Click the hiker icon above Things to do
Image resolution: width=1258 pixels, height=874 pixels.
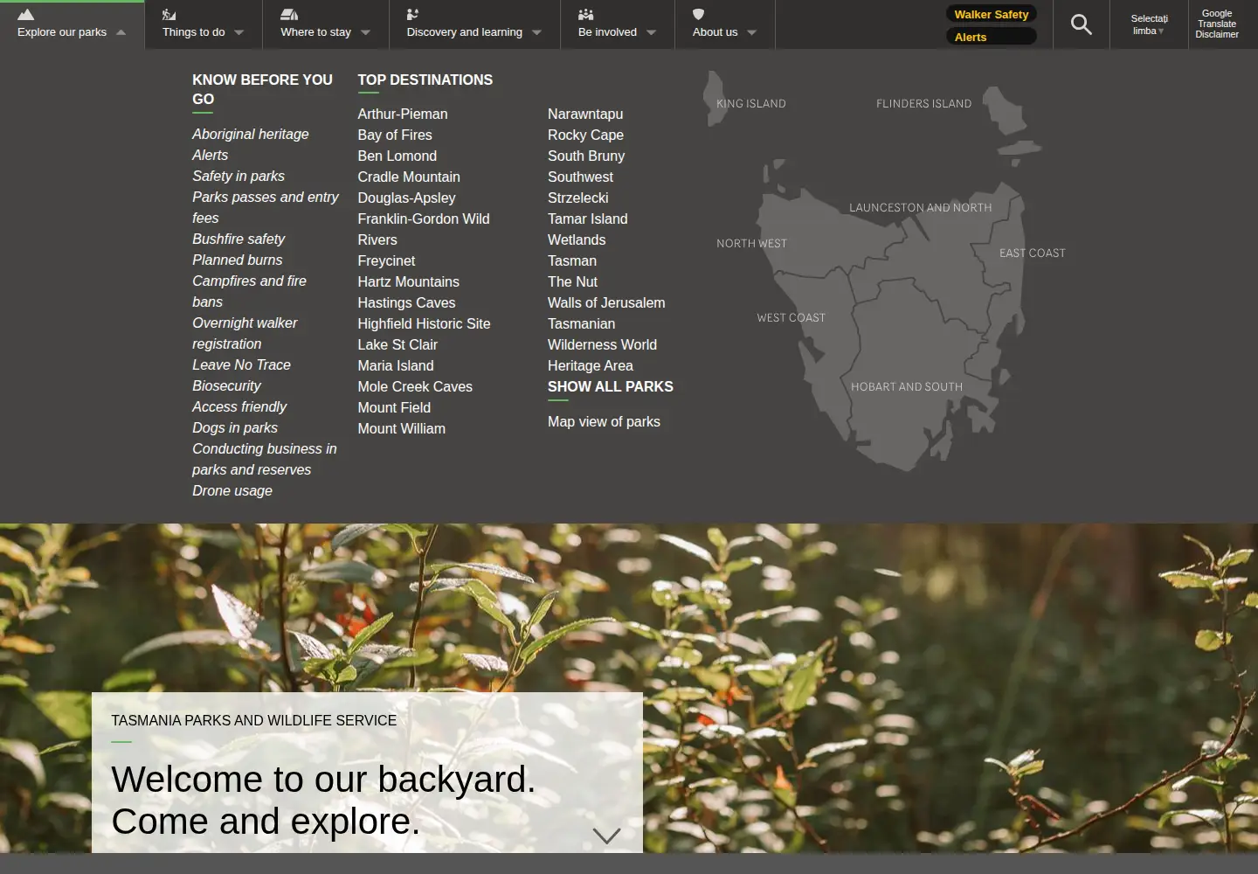point(169,14)
